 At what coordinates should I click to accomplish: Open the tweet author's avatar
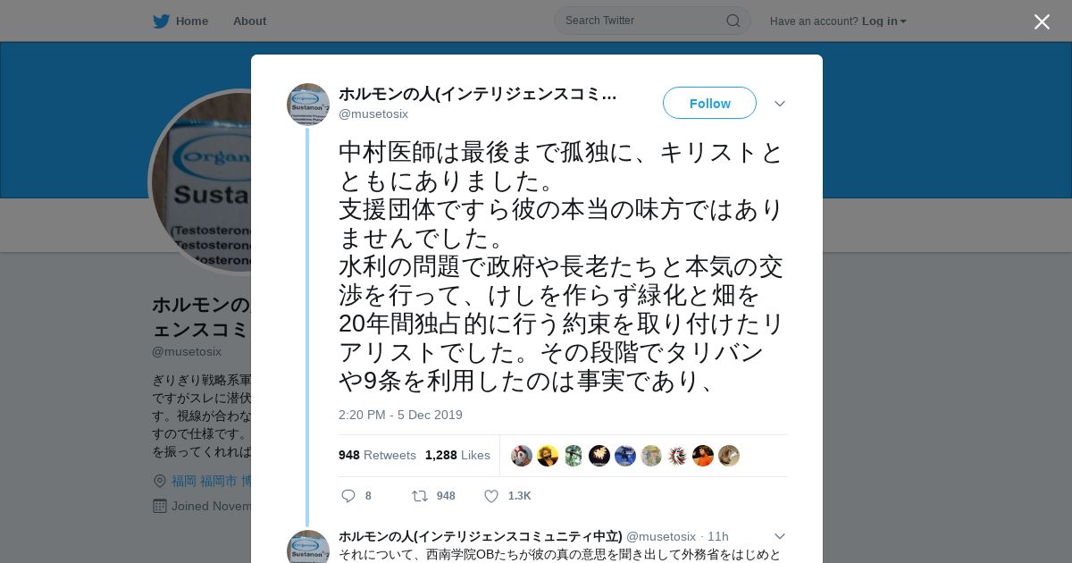(308, 105)
